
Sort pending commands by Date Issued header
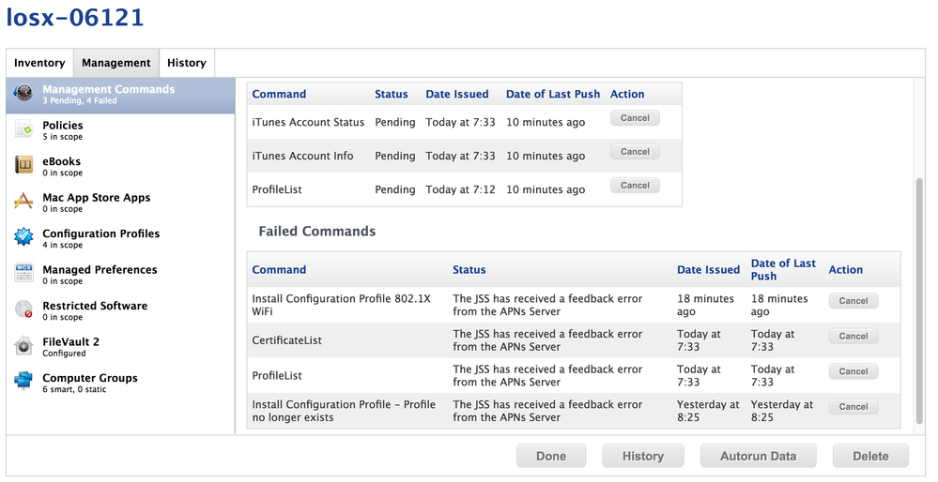(x=457, y=94)
